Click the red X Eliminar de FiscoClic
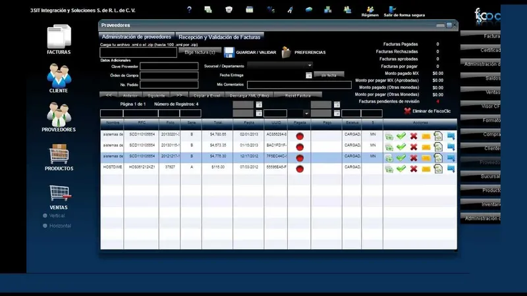This screenshot has height=296, width=527. [x=407, y=111]
